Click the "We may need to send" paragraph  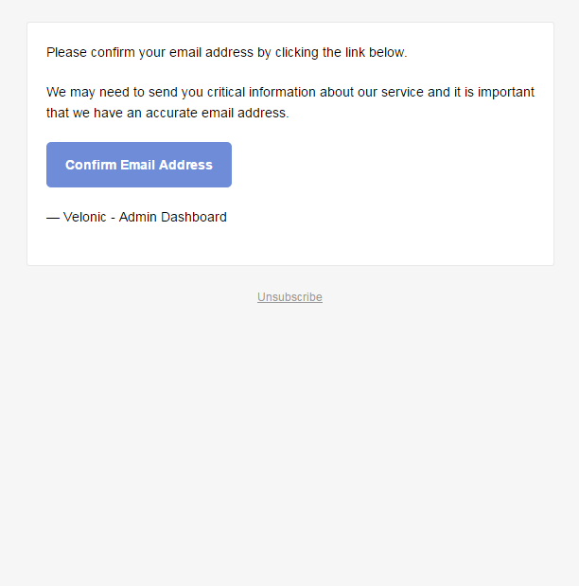pos(289,102)
